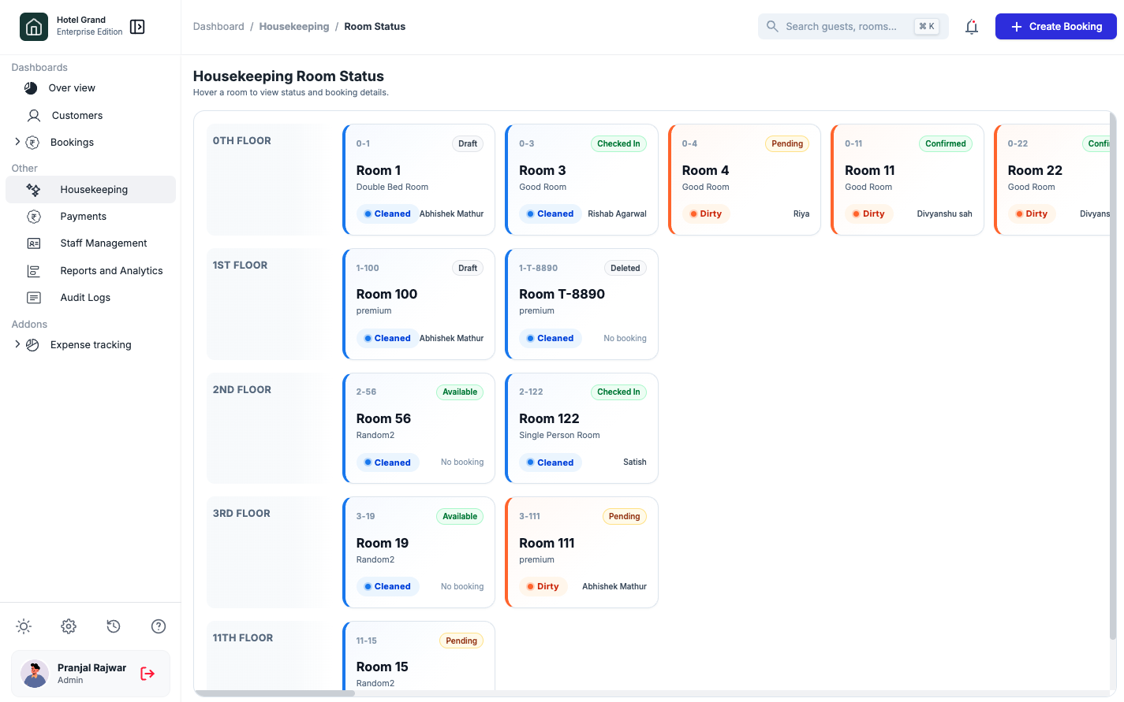Open notifications via the bell icon
Viewport: 1124px width, 702px height.
coord(972,27)
